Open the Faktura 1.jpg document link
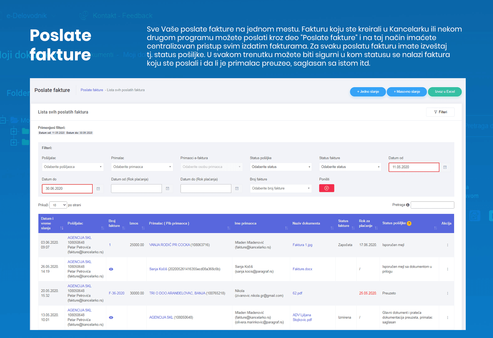 (302, 245)
